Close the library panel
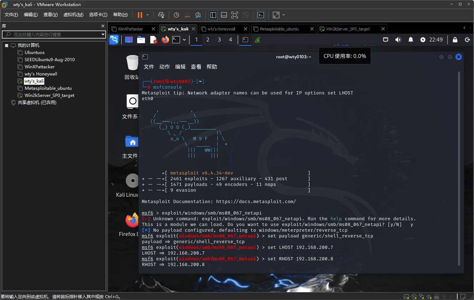Screen dimensions: 474x300 (103, 26)
